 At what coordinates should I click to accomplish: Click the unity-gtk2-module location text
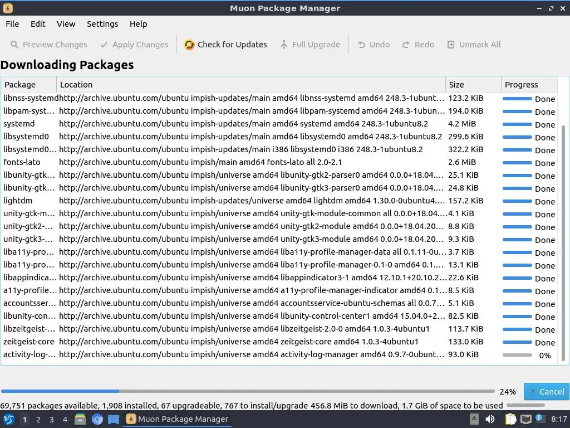(251, 226)
